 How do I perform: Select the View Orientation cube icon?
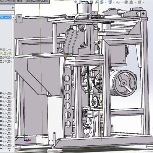[x=102, y=2]
